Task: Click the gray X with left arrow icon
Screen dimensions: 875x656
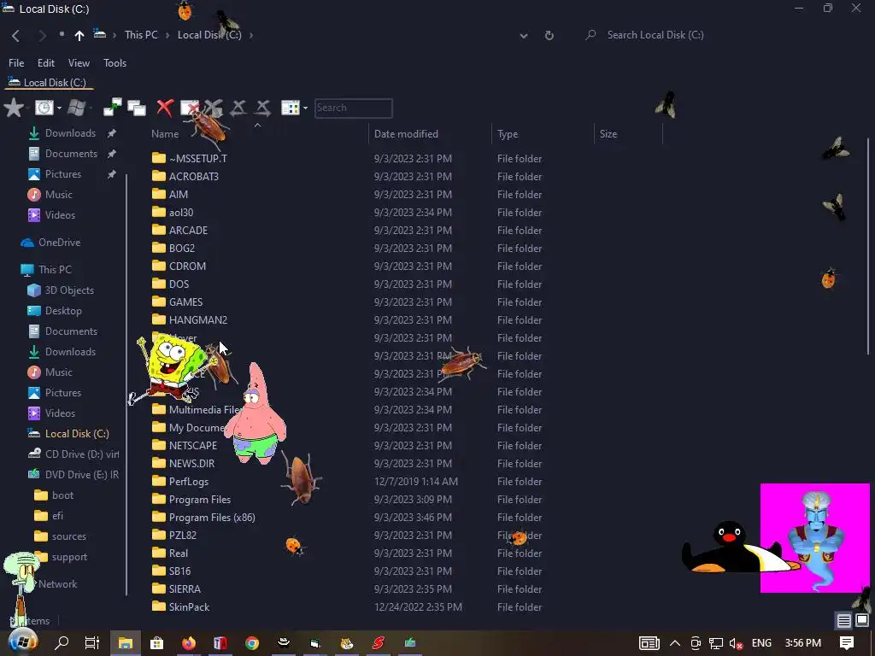Action: (238, 108)
